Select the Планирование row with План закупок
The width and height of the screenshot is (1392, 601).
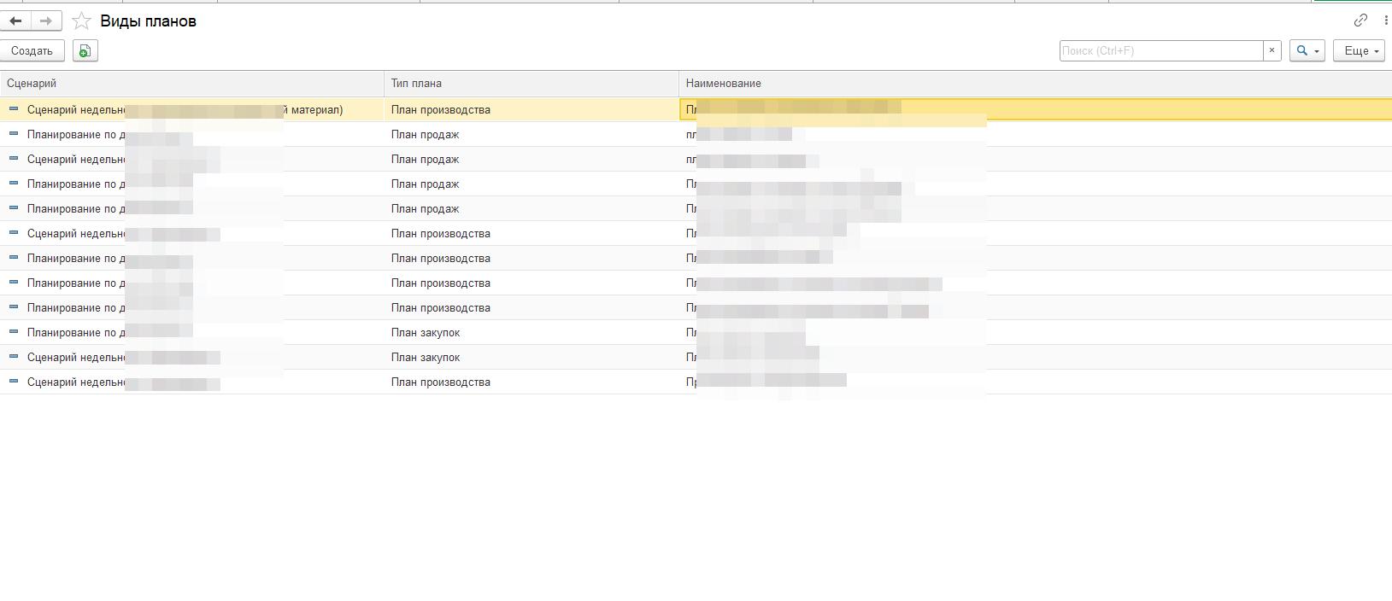click(x=425, y=333)
